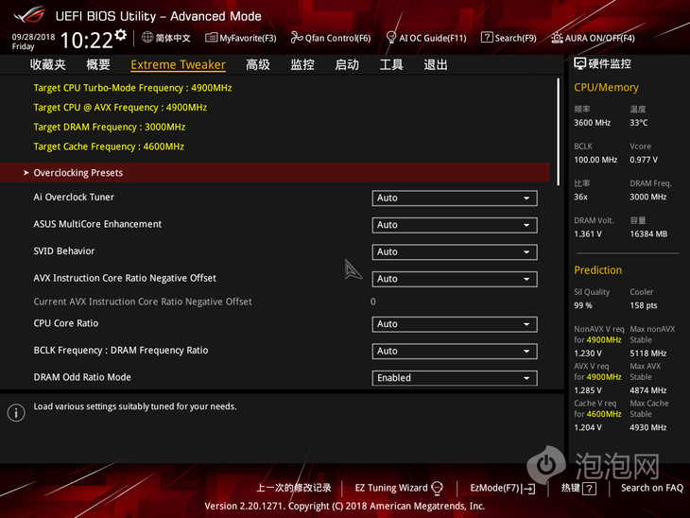
Task: Open SVID Behavior dropdown
Action: click(x=454, y=251)
